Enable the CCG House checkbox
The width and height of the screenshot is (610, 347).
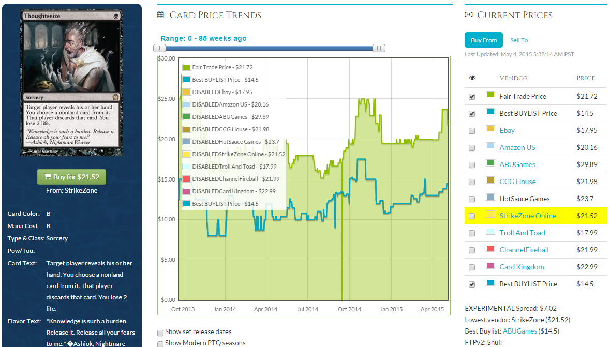click(472, 182)
